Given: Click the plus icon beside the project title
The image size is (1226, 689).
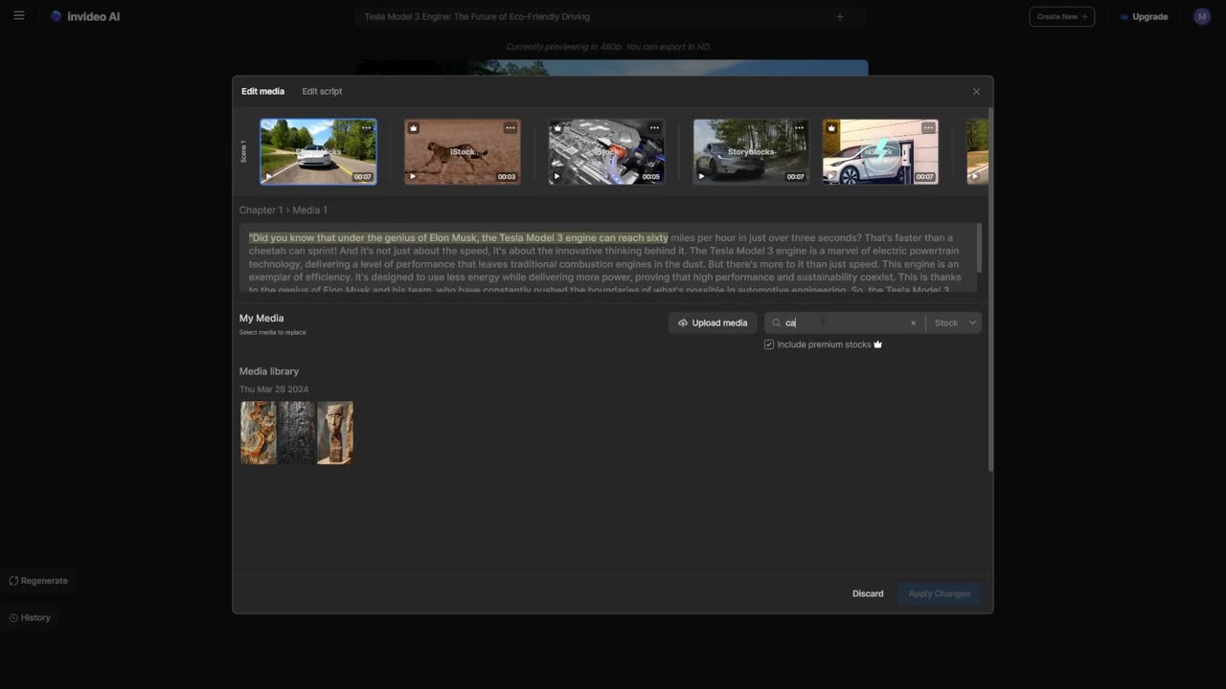Looking at the screenshot, I should tap(840, 16).
